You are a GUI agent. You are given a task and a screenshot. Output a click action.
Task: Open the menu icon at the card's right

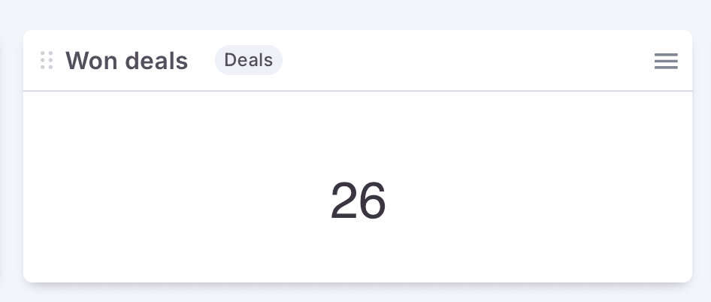coord(666,61)
